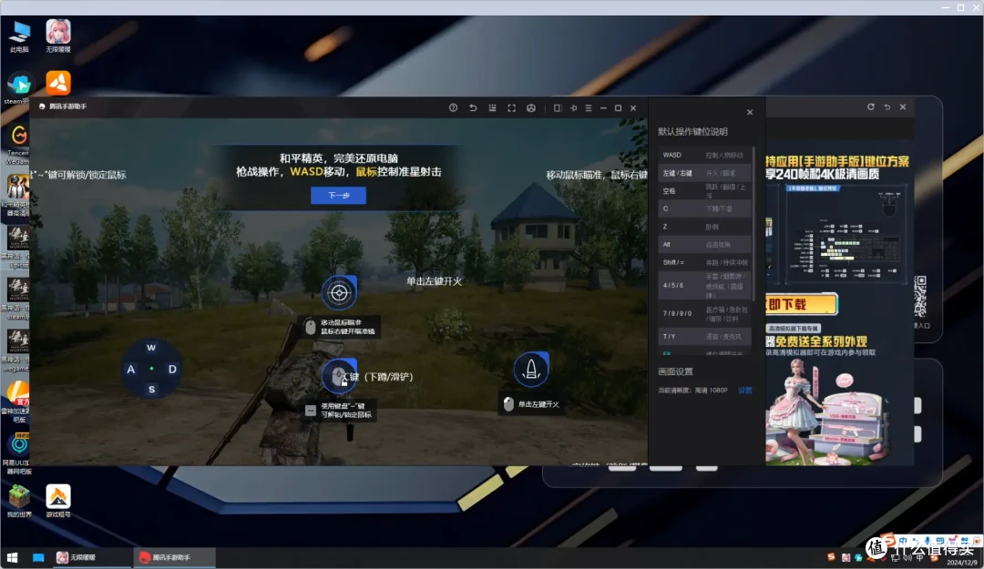Switch to 腾讯手游助手 taskbar item

pyautogui.click(x=172, y=557)
